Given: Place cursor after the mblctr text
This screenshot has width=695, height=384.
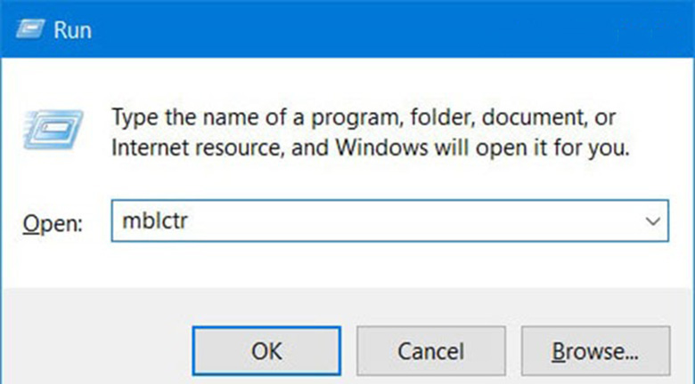Looking at the screenshot, I should tap(190, 220).
